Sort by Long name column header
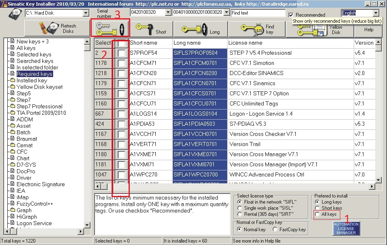 tap(200, 43)
